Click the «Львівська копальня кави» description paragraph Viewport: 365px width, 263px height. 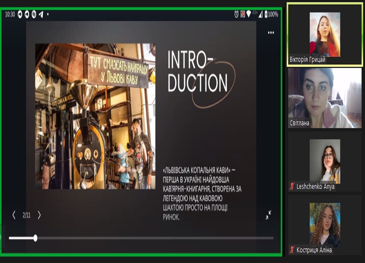pyautogui.click(x=202, y=194)
